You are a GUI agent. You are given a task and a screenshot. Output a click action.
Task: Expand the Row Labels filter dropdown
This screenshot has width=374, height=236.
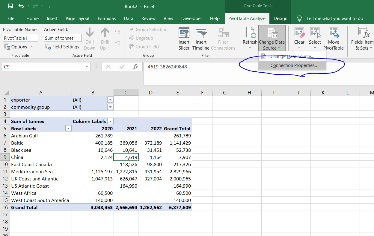coord(69,129)
